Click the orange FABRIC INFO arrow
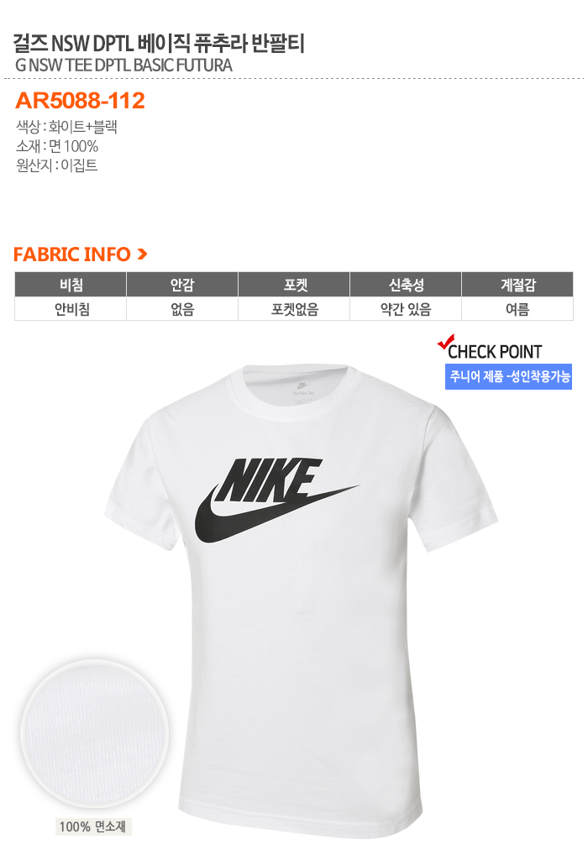 [x=142, y=254]
